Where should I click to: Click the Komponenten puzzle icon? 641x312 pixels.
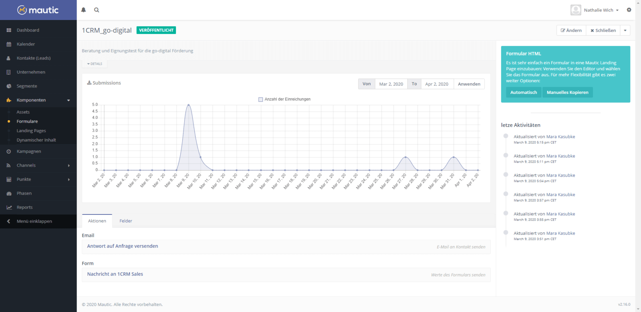click(x=9, y=100)
